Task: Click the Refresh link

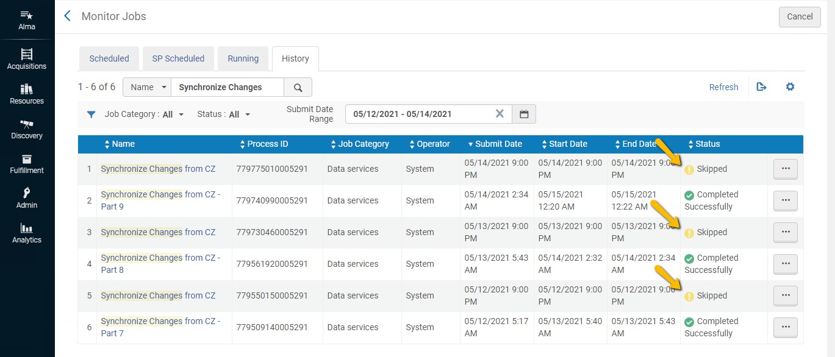Action: pyautogui.click(x=723, y=87)
